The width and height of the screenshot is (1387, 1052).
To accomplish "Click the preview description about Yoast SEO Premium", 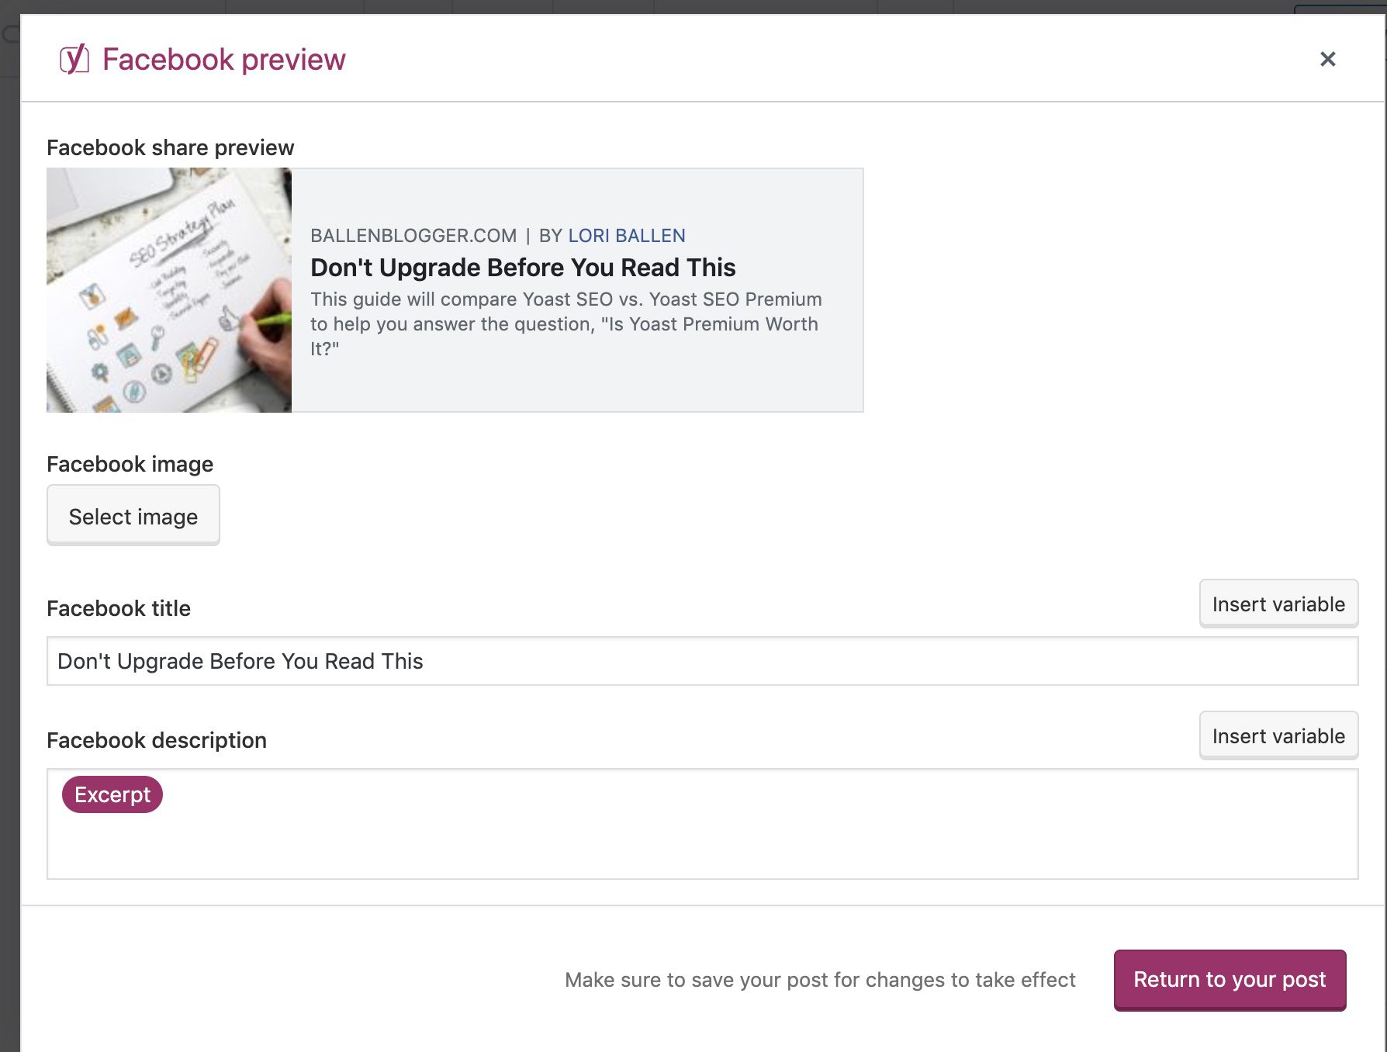I will pyautogui.click(x=566, y=324).
